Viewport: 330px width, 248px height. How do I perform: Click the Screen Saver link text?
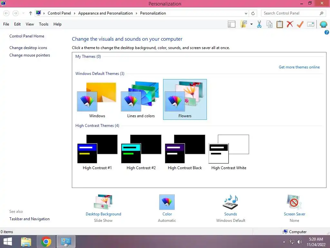[295, 214]
